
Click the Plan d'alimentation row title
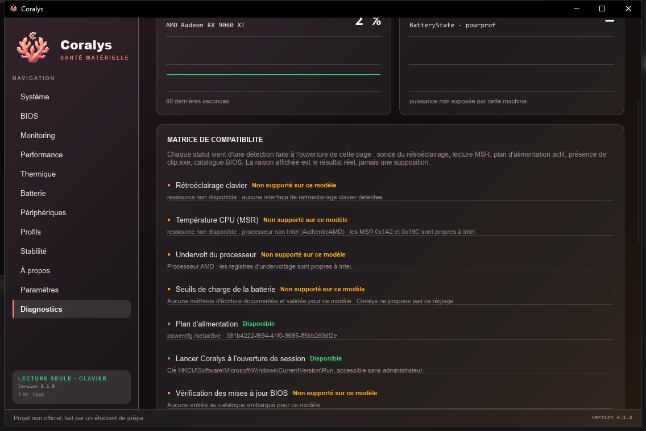point(206,324)
